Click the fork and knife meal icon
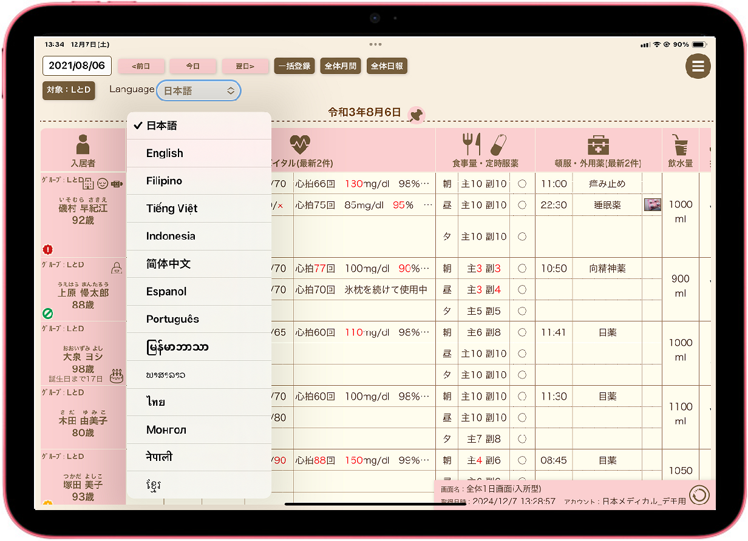 (x=471, y=144)
